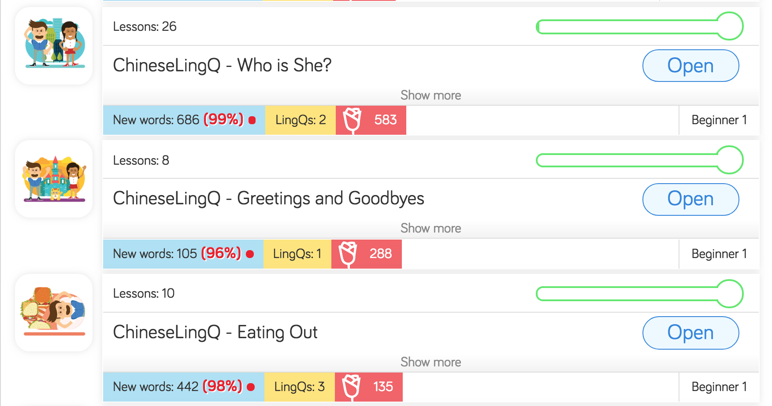Open the Who is She? course
Screen dimensions: 772x406
click(x=690, y=65)
